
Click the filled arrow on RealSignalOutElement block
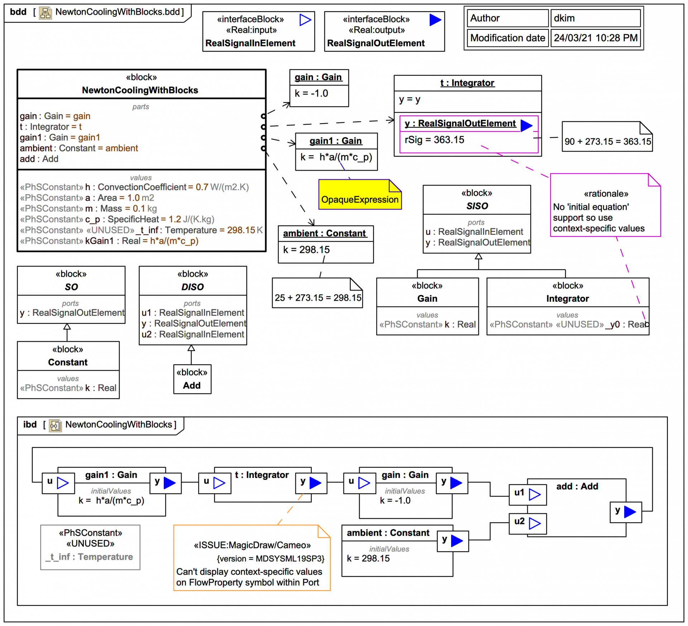click(x=435, y=20)
